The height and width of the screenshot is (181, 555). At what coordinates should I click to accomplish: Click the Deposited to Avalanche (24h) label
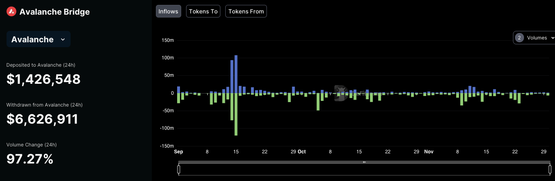click(x=41, y=65)
